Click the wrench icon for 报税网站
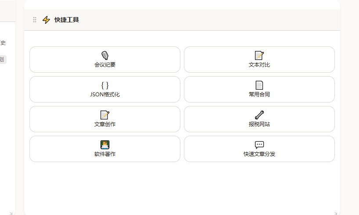The width and height of the screenshot is (359, 215). point(259,115)
